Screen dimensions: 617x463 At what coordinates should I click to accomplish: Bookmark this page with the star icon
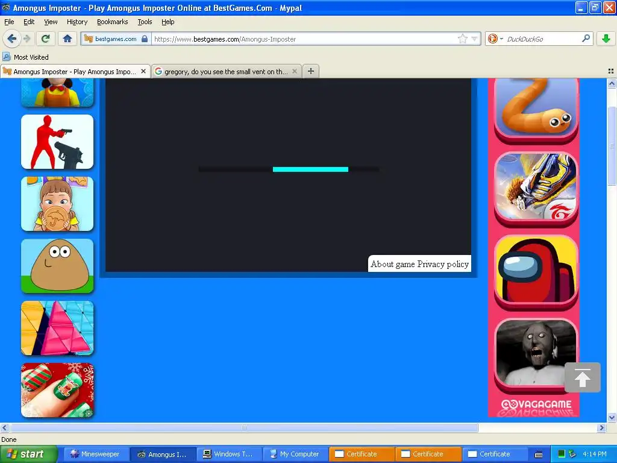point(462,39)
